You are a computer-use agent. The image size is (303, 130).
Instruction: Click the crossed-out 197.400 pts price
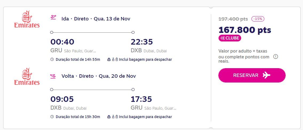pos(233,19)
